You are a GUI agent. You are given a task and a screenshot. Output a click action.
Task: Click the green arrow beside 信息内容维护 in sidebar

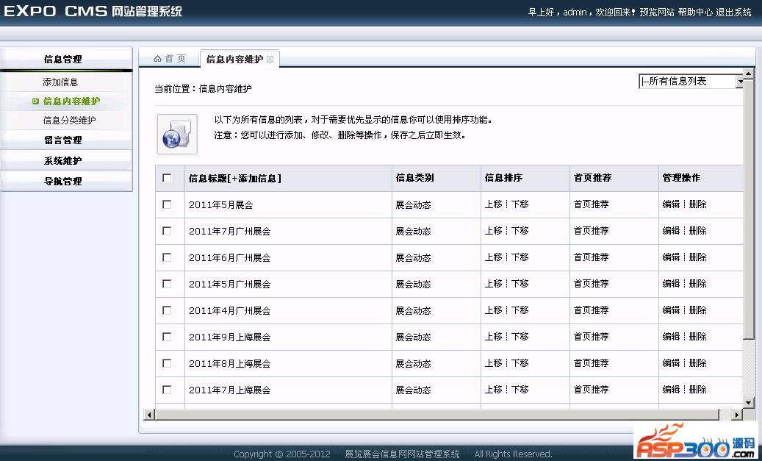pos(35,101)
